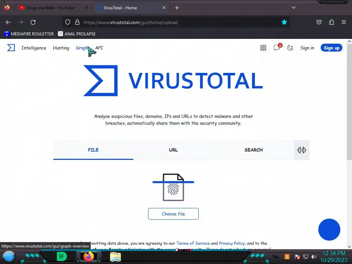Click the page vertical scrollbar thumb

pos(349,102)
